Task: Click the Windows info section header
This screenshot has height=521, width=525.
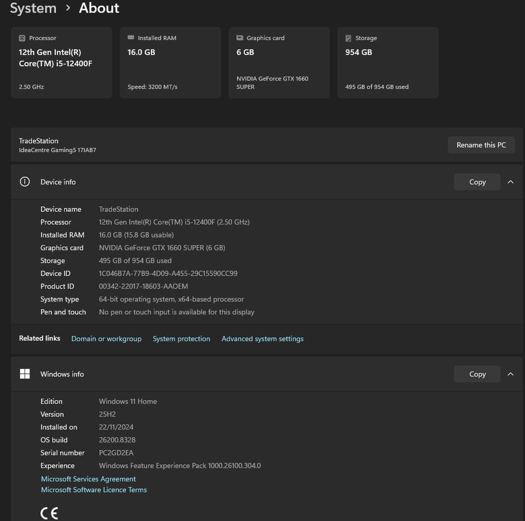Action: [266, 374]
